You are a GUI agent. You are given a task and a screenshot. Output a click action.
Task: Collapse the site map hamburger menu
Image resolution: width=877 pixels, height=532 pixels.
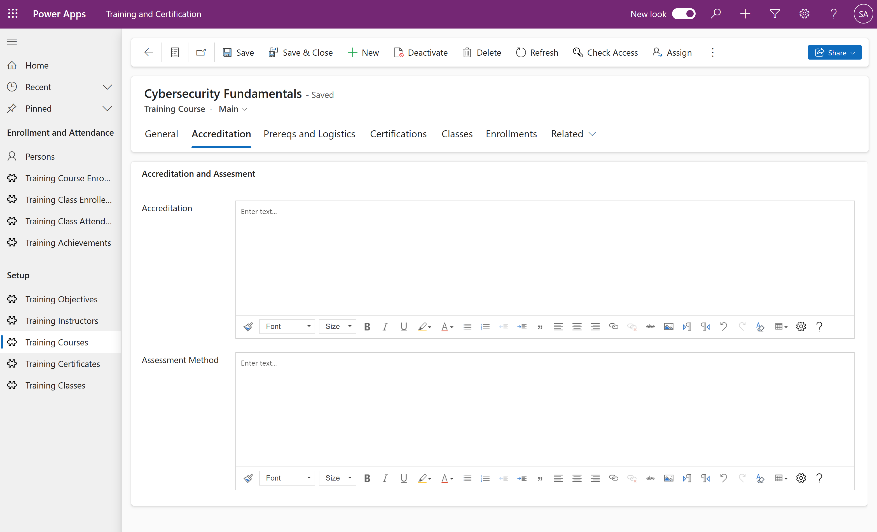coord(12,42)
